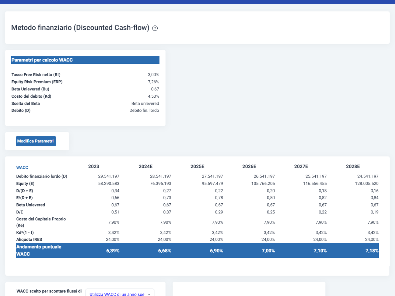Select Costo del debito value 4,50%
Viewport: 395px width, 296px height.
click(153, 96)
